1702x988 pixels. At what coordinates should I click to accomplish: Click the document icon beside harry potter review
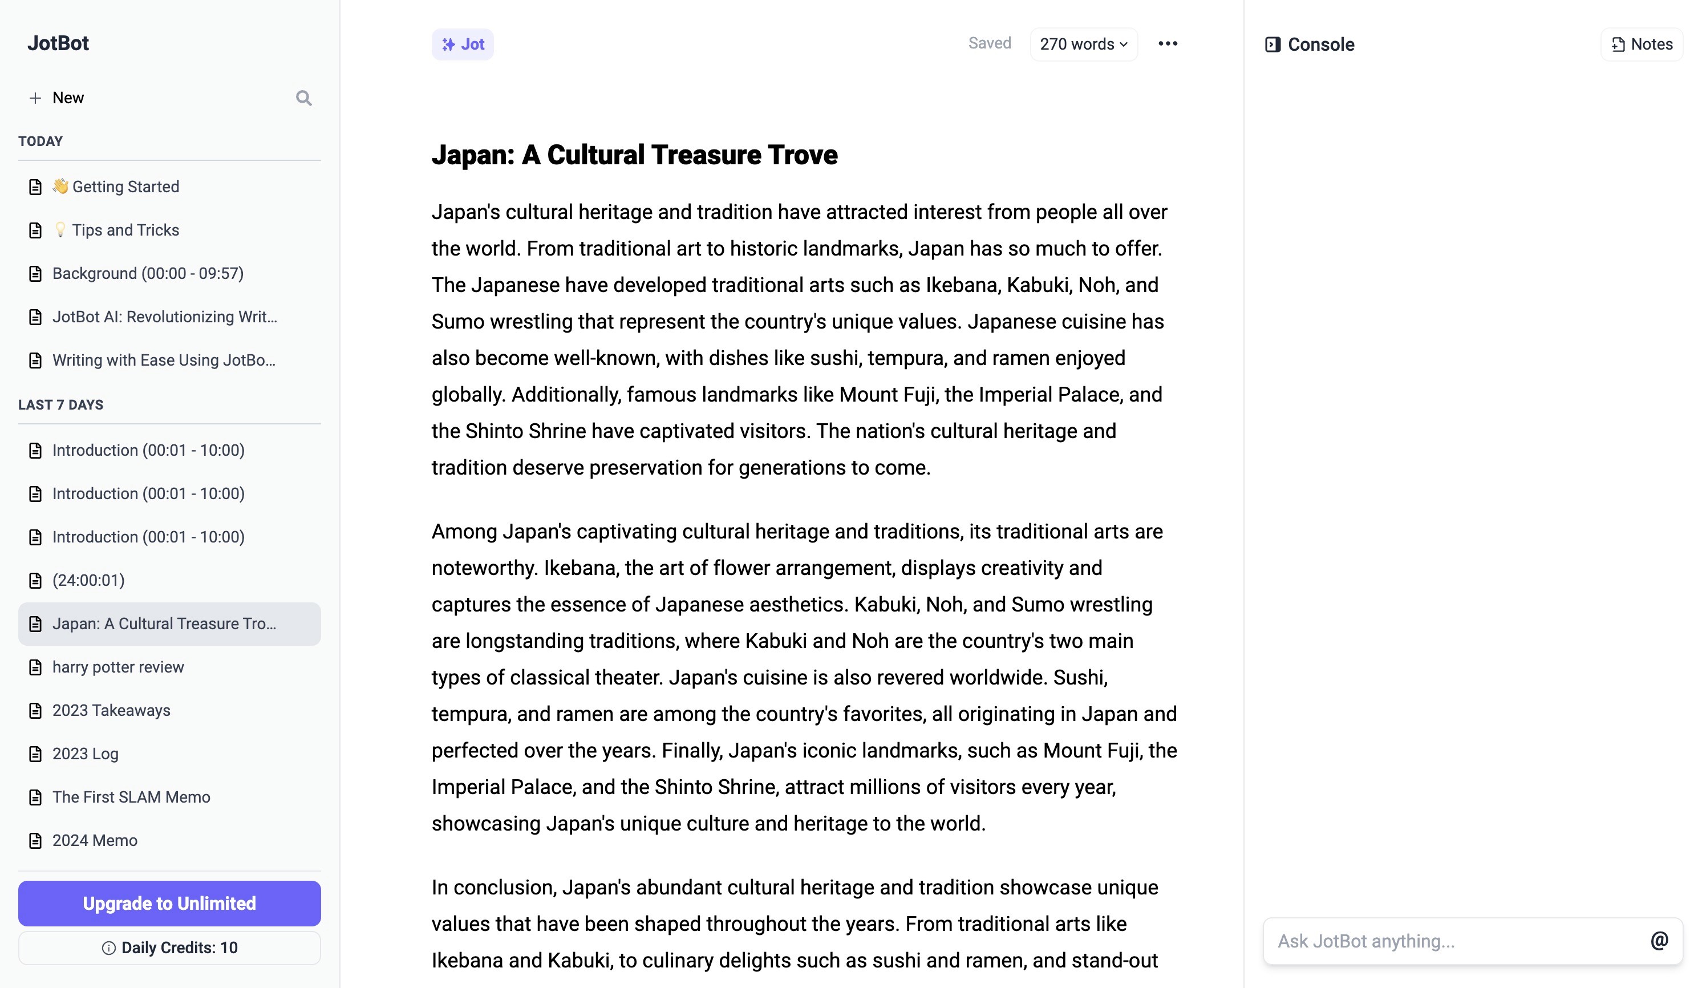click(35, 667)
